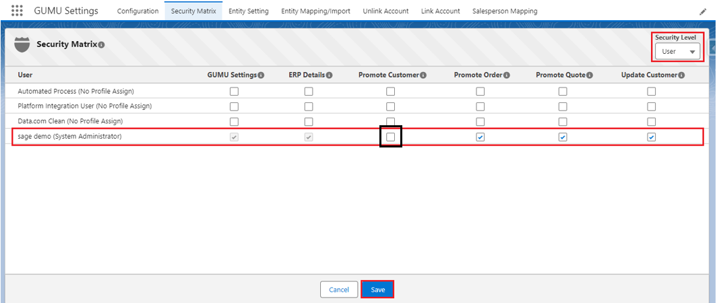Toggle Update Customer for Platform Integration User
This screenshot has height=303, width=717.
point(652,106)
